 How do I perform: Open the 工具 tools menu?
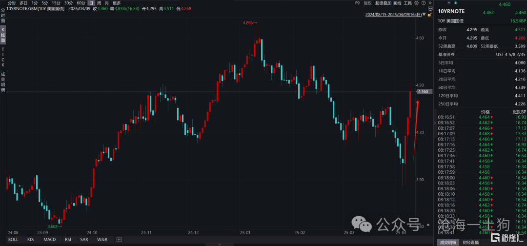click(x=407, y=3)
